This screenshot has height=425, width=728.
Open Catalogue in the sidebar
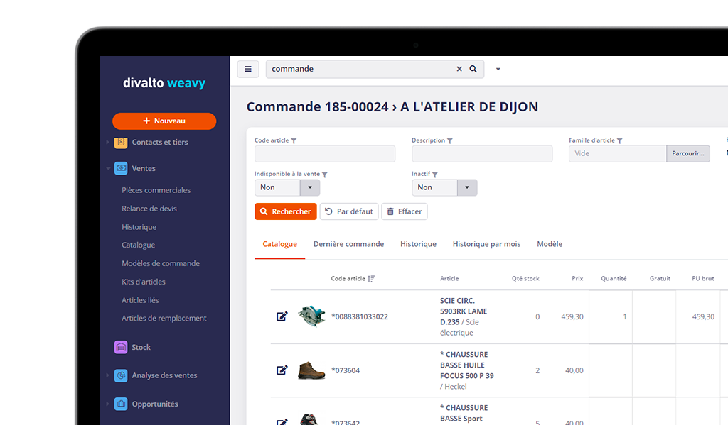coord(139,245)
